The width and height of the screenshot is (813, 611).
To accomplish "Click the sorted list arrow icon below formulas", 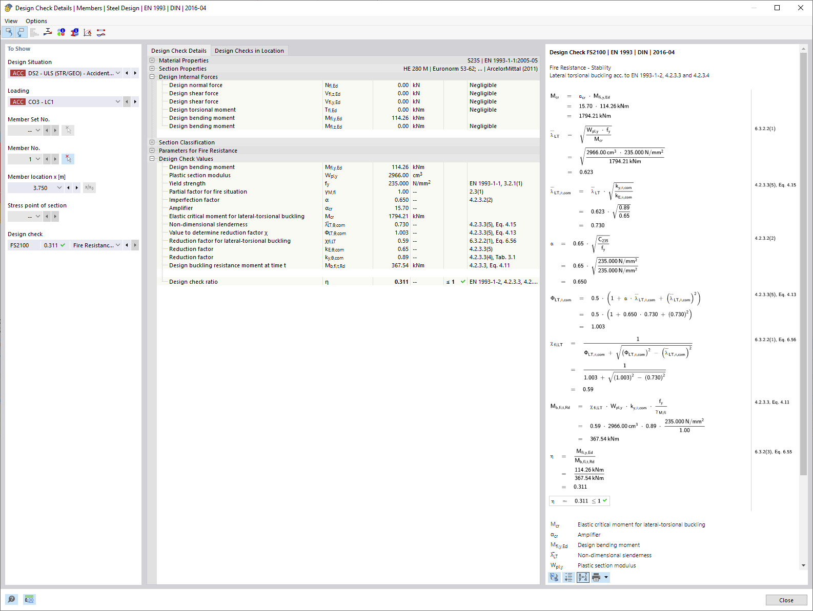I will coord(568,577).
